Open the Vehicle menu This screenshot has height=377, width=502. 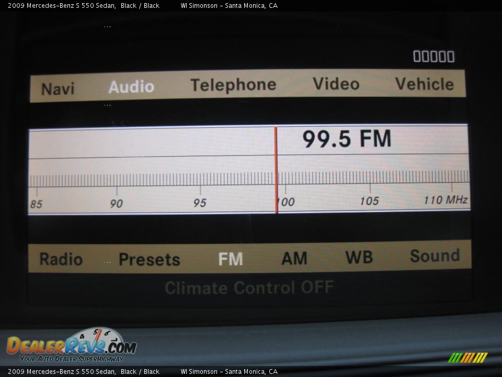[x=425, y=84]
